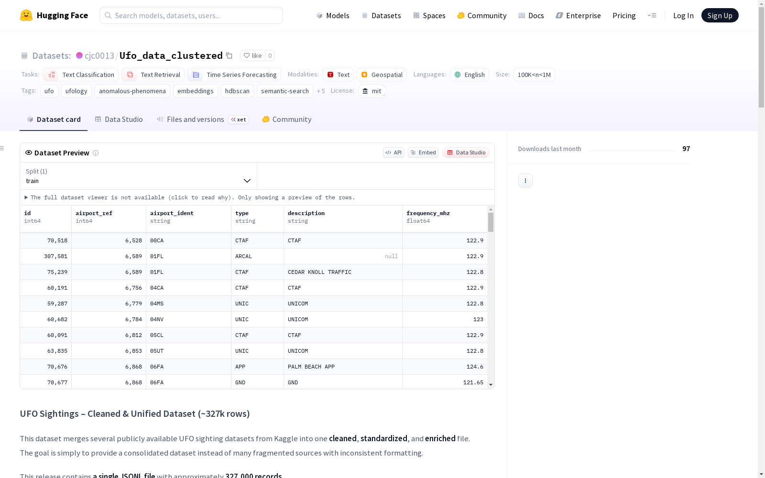Open the Community tab under dataset title
Screen dimensions: 765x478
[287, 119]
